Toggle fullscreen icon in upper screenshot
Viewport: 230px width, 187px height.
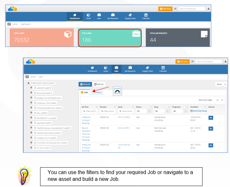175,9
